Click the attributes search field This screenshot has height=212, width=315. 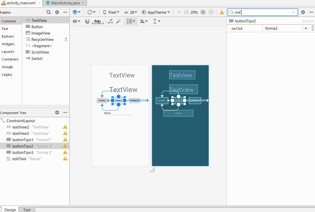[x=263, y=12]
